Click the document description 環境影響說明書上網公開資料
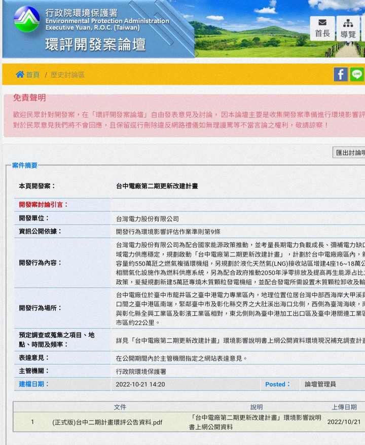Image resolution: width=365 pixels, height=445 pixels. [x=255, y=422]
